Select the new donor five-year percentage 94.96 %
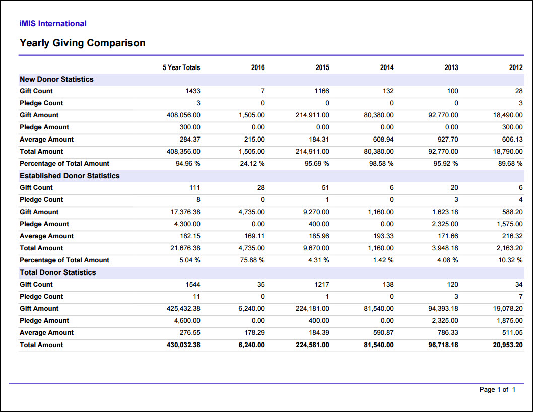The image size is (533, 412). [x=188, y=164]
